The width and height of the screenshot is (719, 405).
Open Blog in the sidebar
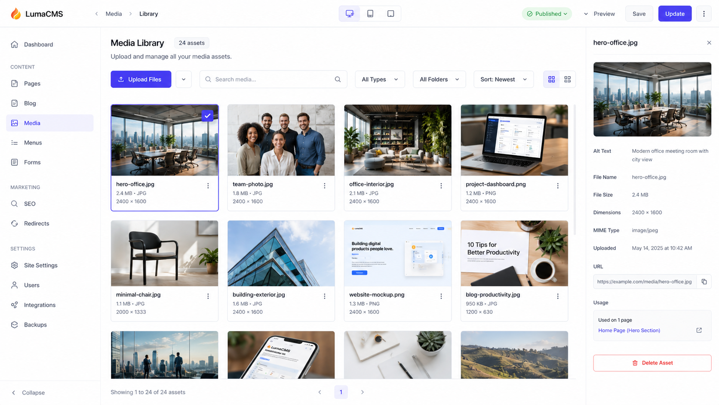[x=50, y=103]
